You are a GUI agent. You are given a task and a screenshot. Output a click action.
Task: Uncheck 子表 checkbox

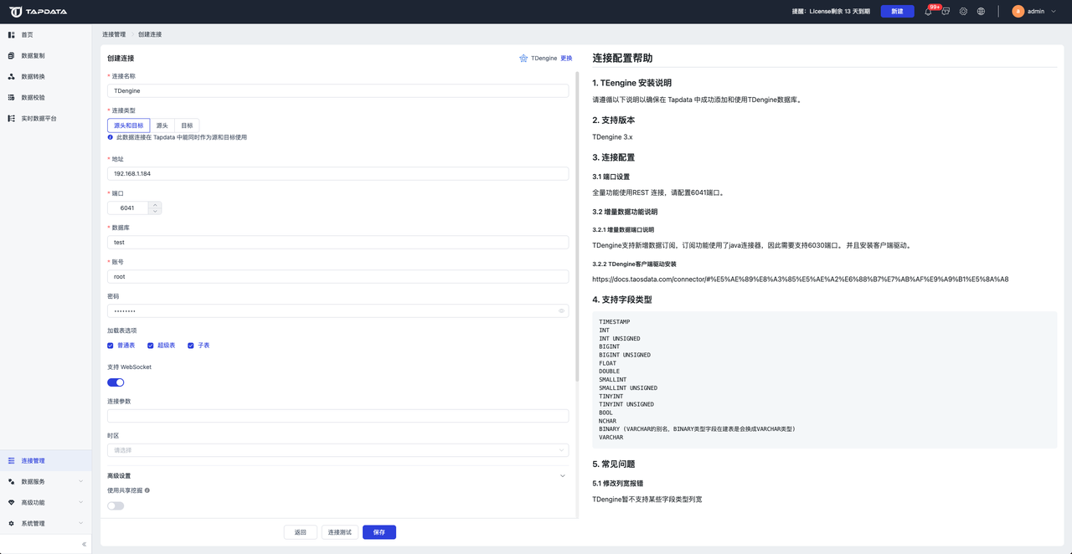pyautogui.click(x=191, y=346)
